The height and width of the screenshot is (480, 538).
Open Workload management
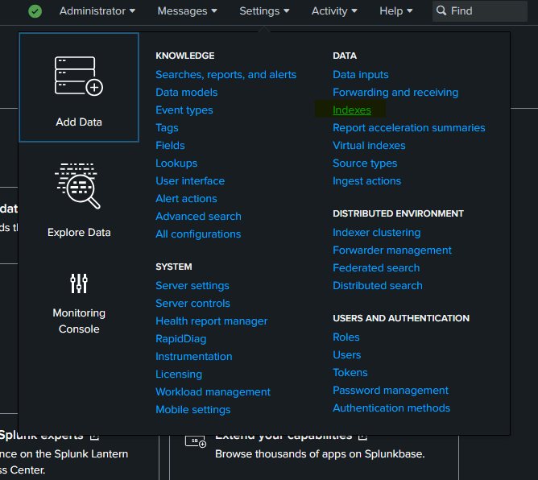pyautogui.click(x=213, y=392)
